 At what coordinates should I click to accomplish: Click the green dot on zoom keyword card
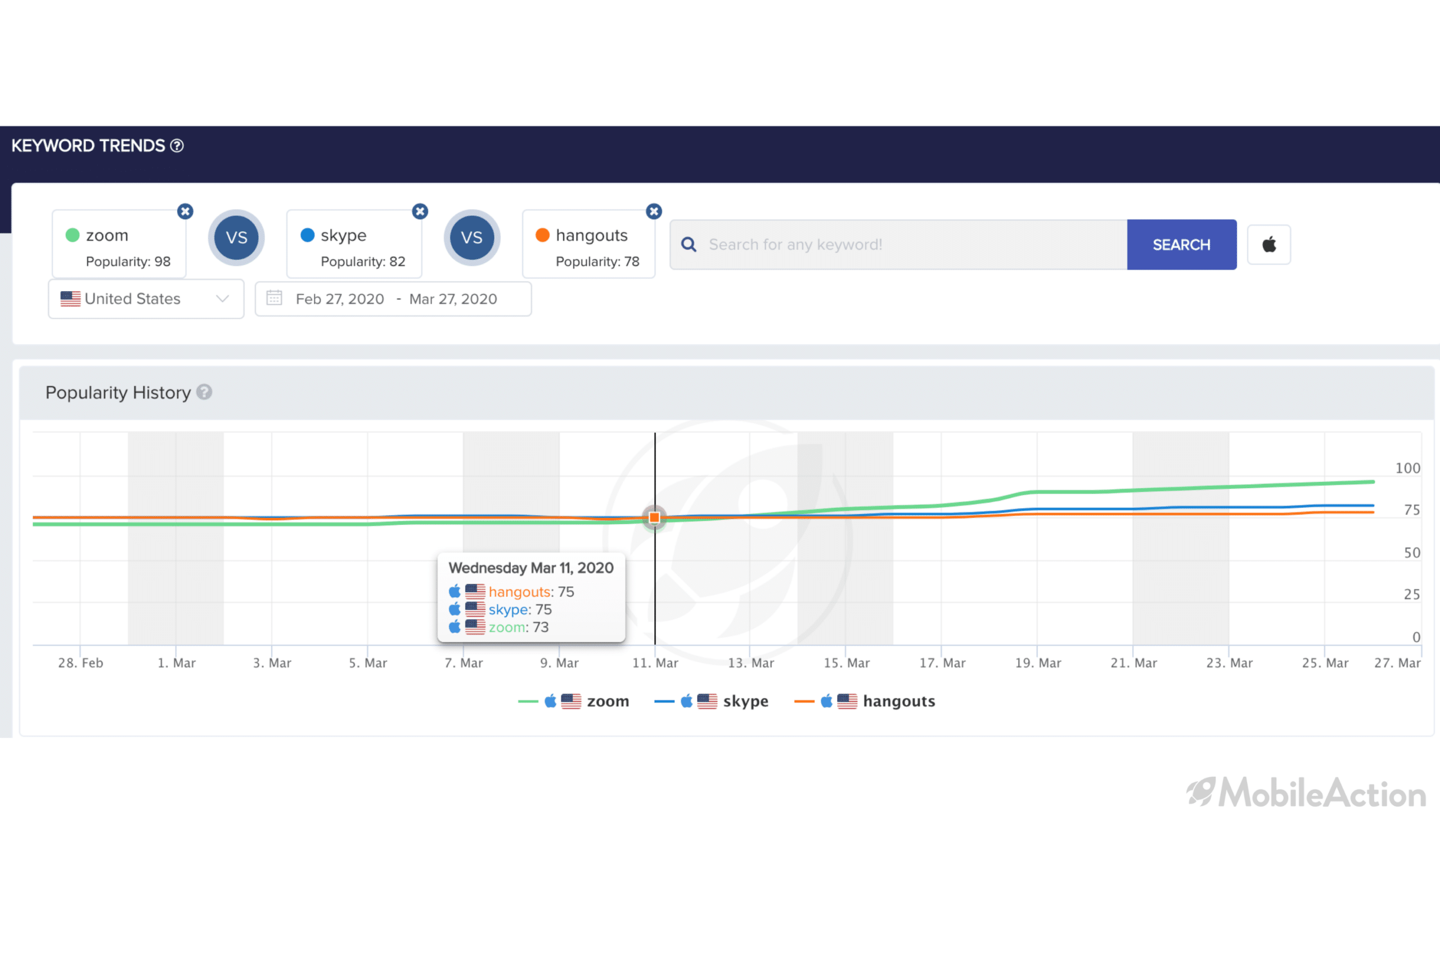click(72, 235)
